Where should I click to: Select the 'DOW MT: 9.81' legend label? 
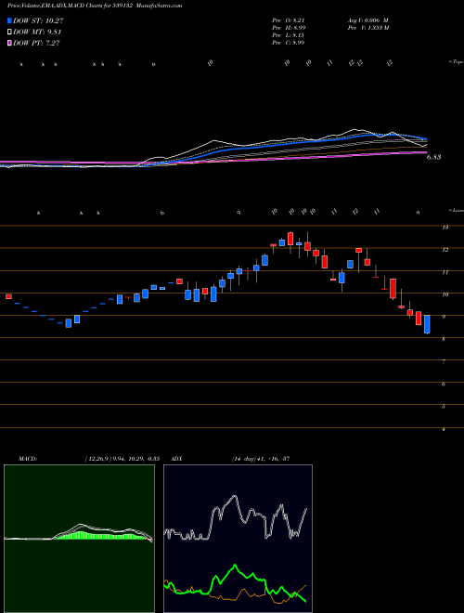coord(37,33)
